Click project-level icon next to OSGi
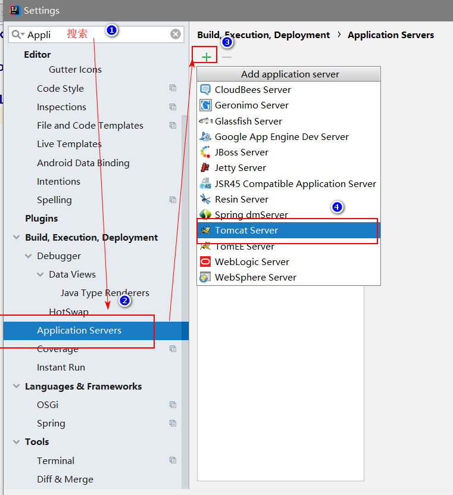This screenshot has height=495, width=453. (173, 404)
